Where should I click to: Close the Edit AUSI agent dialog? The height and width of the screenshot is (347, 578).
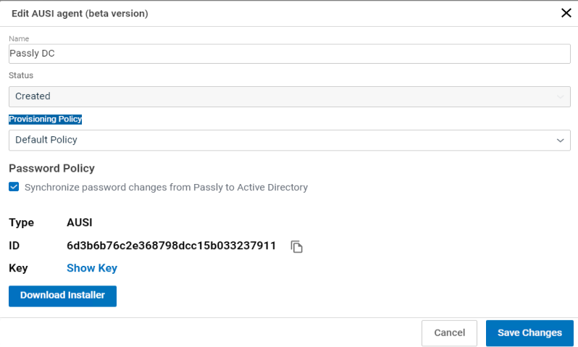pos(566,13)
